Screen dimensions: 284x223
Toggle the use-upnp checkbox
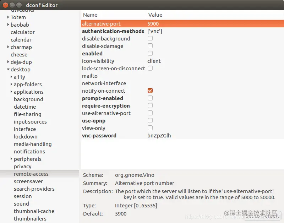click(150, 120)
